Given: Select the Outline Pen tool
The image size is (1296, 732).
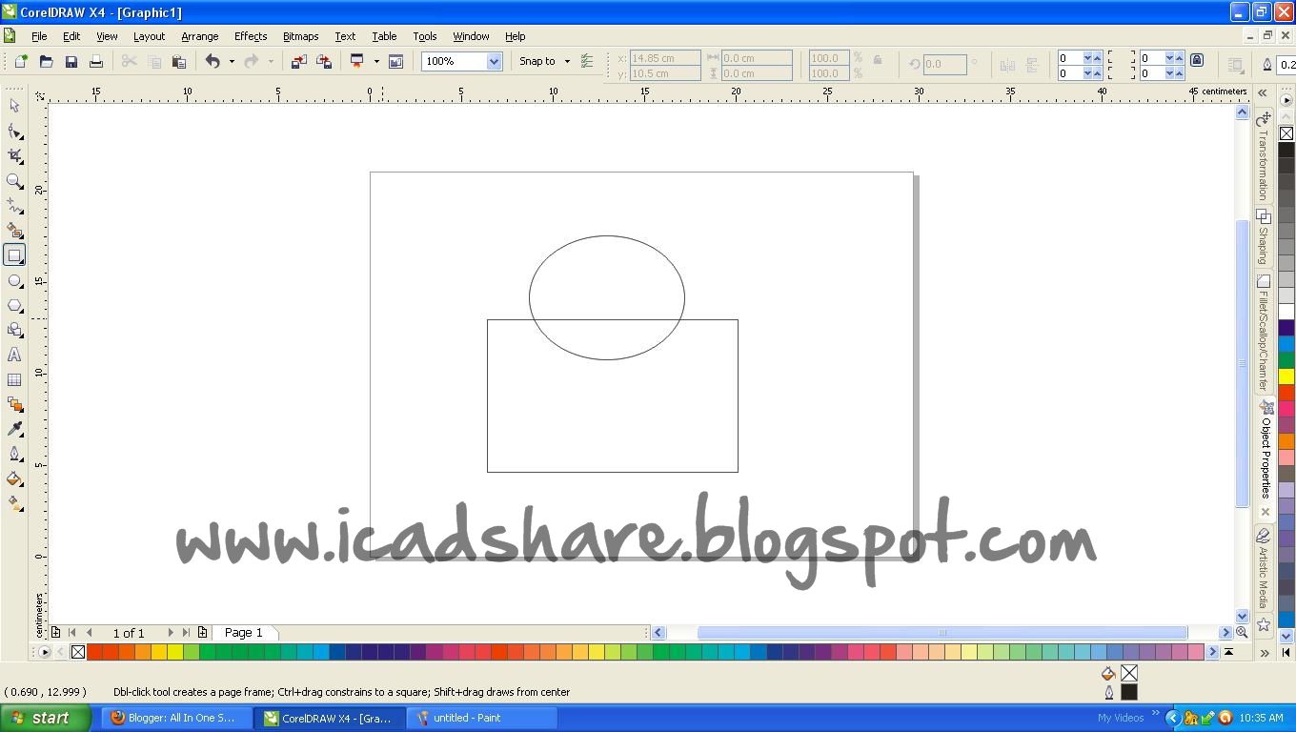Looking at the screenshot, I should tap(14, 454).
